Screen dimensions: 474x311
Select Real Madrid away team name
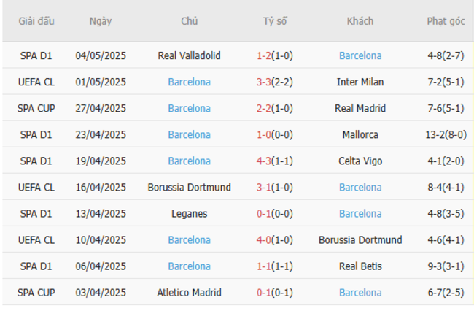360,108
